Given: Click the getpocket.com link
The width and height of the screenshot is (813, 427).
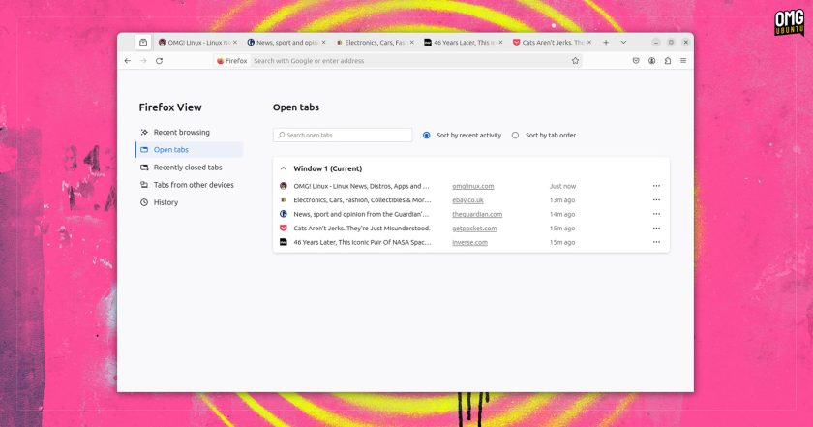Looking at the screenshot, I should click(x=474, y=228).
